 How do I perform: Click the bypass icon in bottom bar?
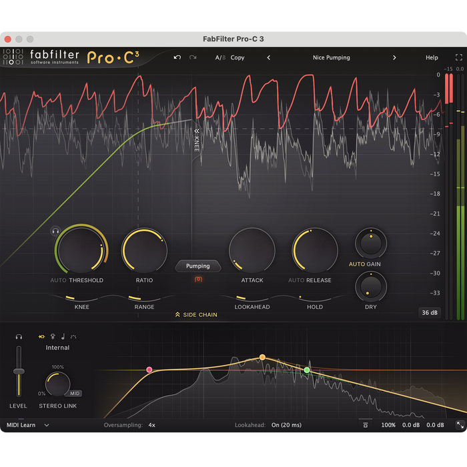[x=366, y=425]
